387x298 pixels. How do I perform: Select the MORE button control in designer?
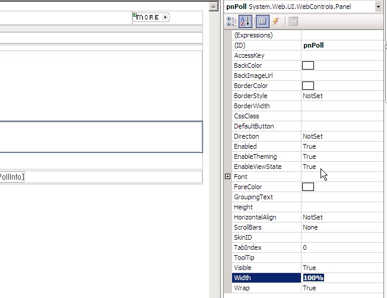click(151, 17)
